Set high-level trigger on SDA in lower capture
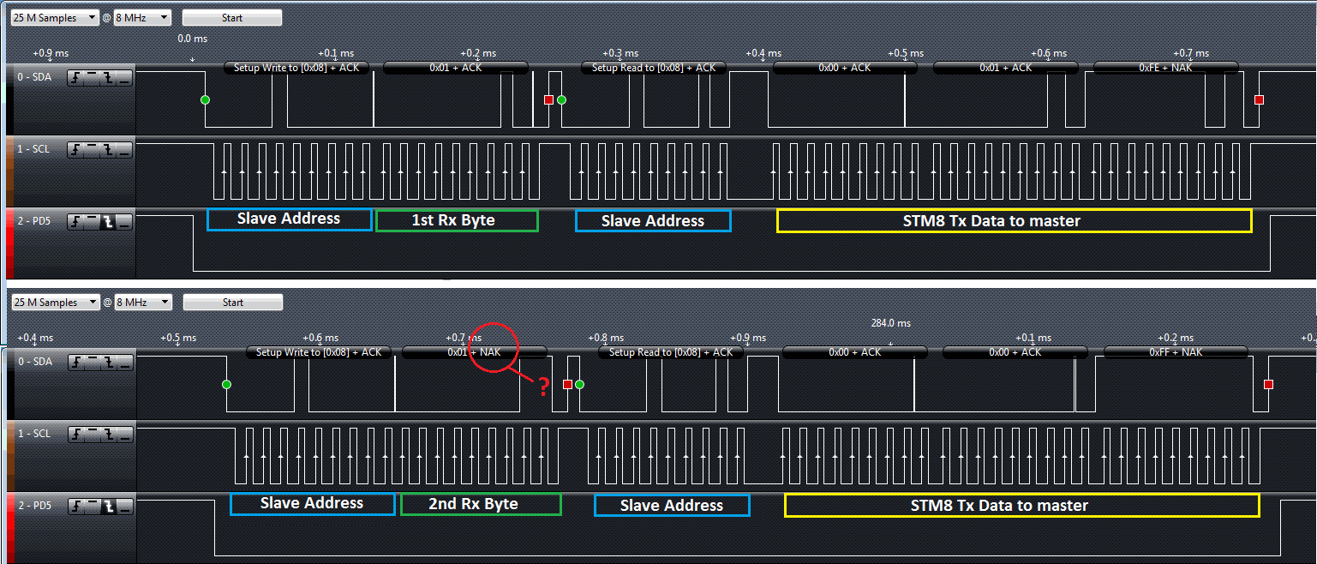Screen dimensions: 1317x564 (93, 362)
